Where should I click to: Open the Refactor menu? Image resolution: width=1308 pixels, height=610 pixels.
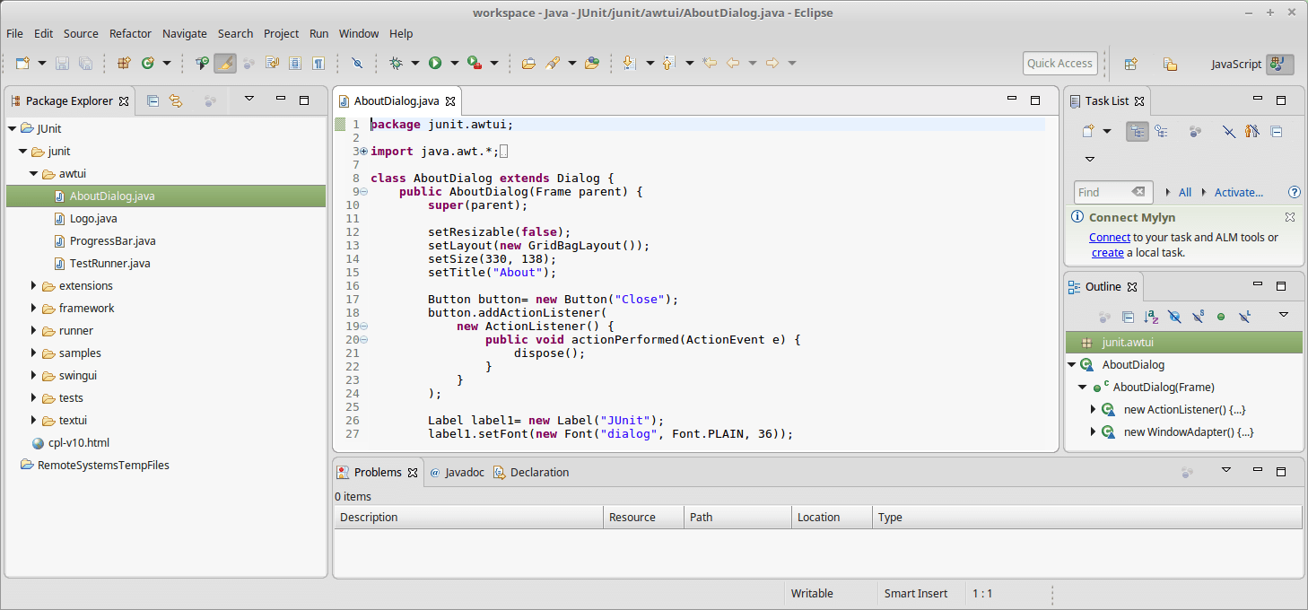click(130, 33)
